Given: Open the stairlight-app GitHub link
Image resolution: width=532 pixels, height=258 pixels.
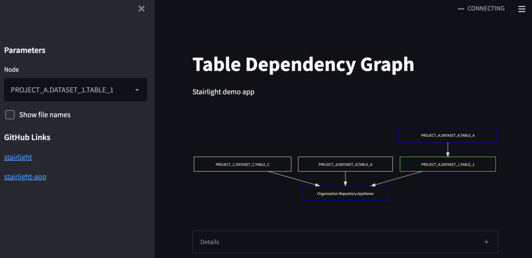Looking at the screenshot, I should click(25, 177).
